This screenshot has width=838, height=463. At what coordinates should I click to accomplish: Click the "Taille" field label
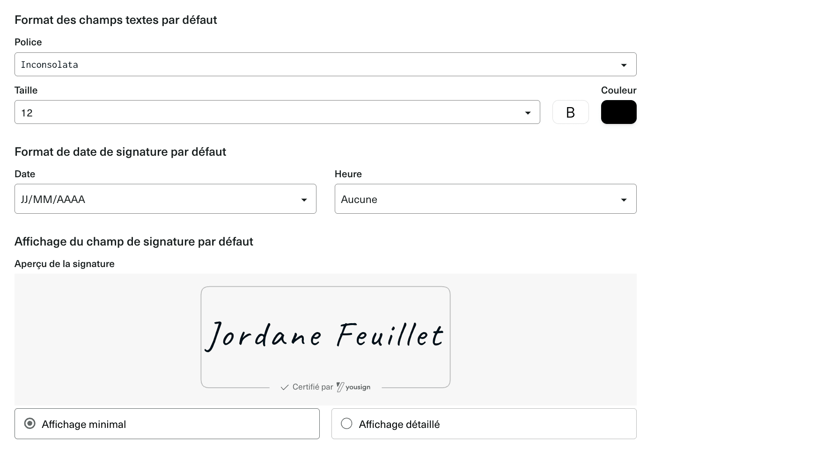26,90
